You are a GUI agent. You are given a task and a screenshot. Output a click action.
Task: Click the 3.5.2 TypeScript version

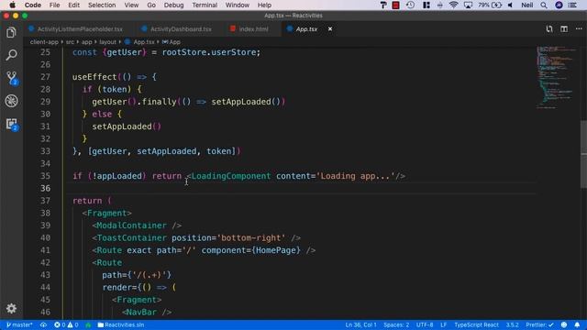tap(513, 324)
